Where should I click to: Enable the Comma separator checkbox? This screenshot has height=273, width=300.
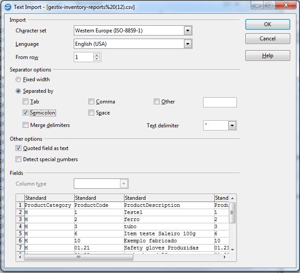click(91, 102)
